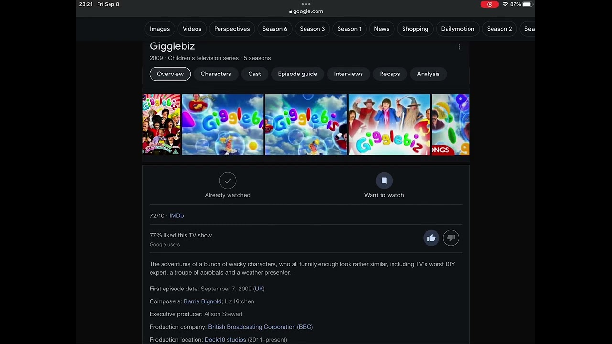
Task: Tap the three dots multitasking handle
Action: coord(306,4)
